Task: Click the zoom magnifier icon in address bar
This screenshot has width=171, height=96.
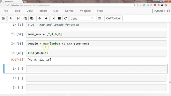Action: (x=134, y=5)
